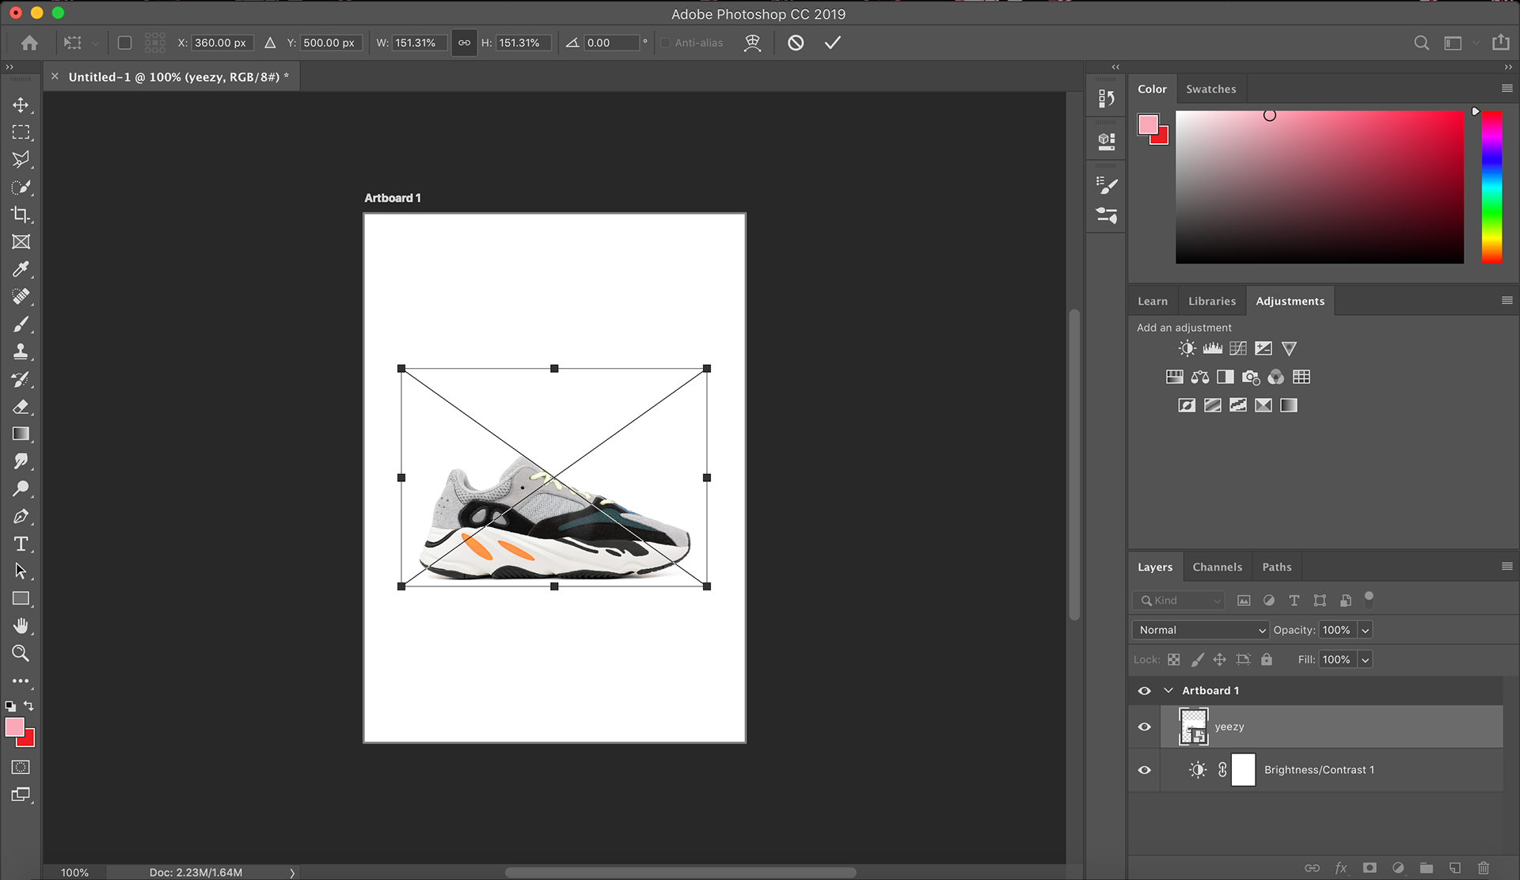Open the Fill slider dropdown

1365,660
